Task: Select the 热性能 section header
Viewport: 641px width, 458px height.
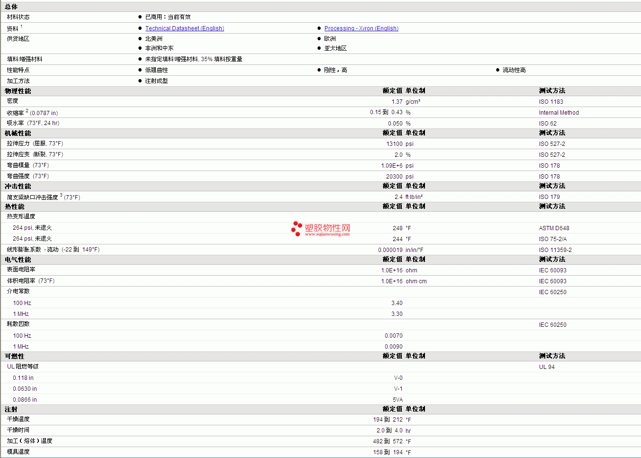Action: tap(15, 207)
